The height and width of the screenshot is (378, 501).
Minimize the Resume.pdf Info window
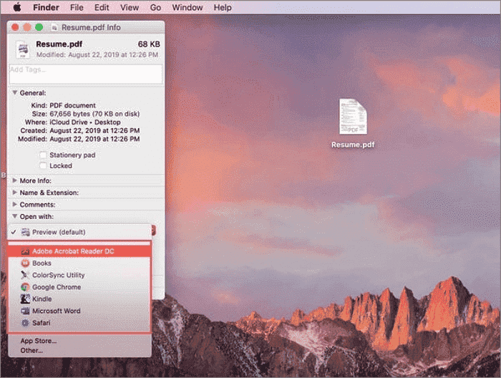pos(27,27)
